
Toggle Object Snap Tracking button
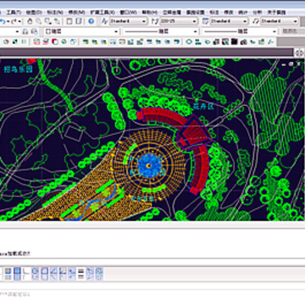tap(53, 274)
